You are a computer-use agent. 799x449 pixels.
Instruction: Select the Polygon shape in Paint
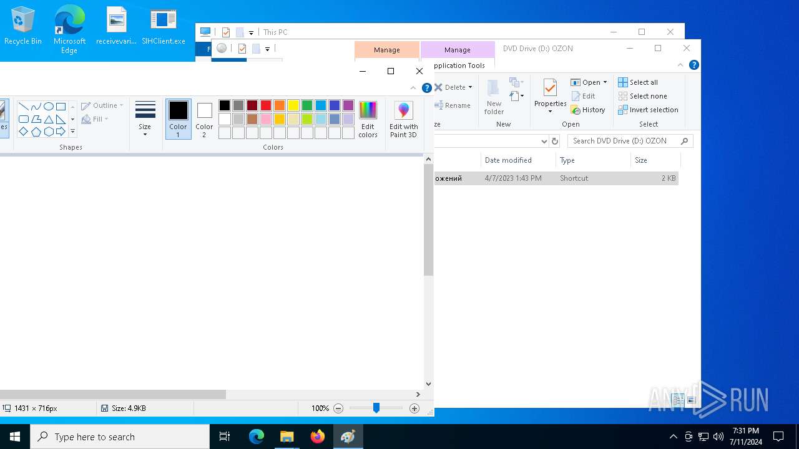click(x=36, y=119)
